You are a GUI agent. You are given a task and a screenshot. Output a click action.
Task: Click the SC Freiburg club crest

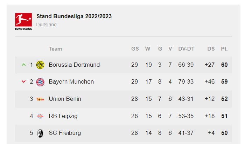click(40, 133)
